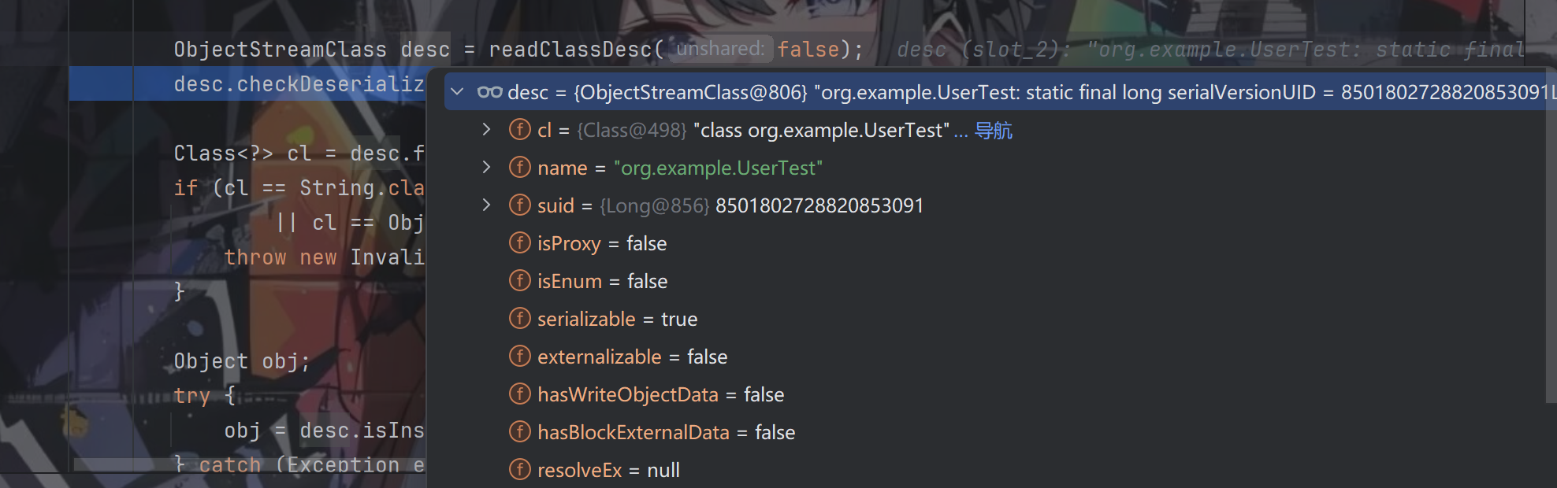The width and height of the screenshot is (1557, 488).
Task: Click the glasses watch icon beside desc
Action: (489, 92)
